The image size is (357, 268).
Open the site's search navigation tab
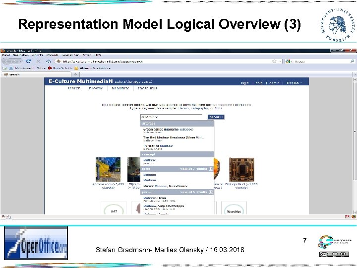coord(74,88)
